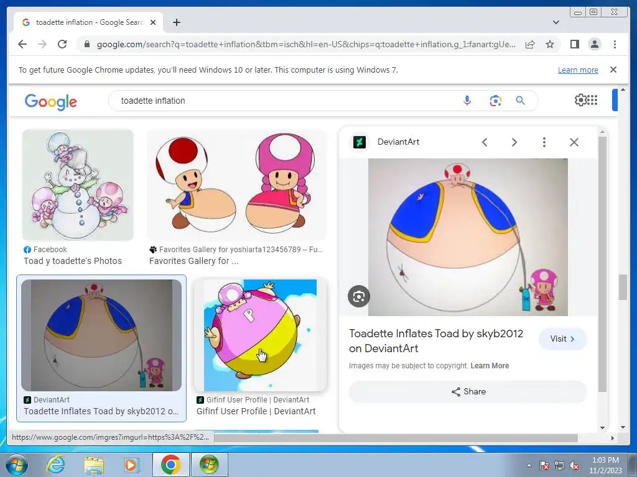Open Google quick settings gear

click(580, 100)
